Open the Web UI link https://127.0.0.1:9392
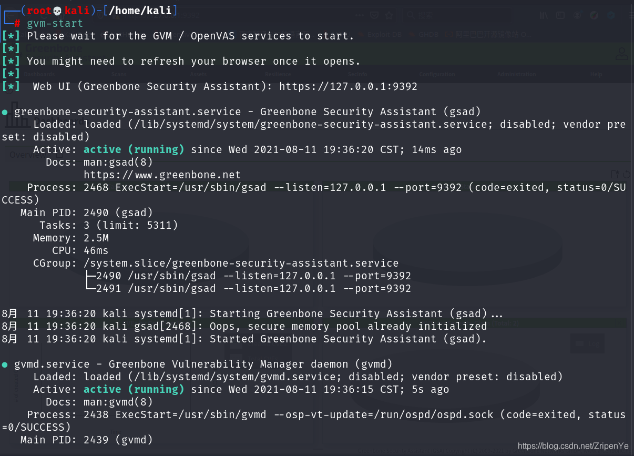The width and height of the screenshot is (634, 456). pos(348,86)
